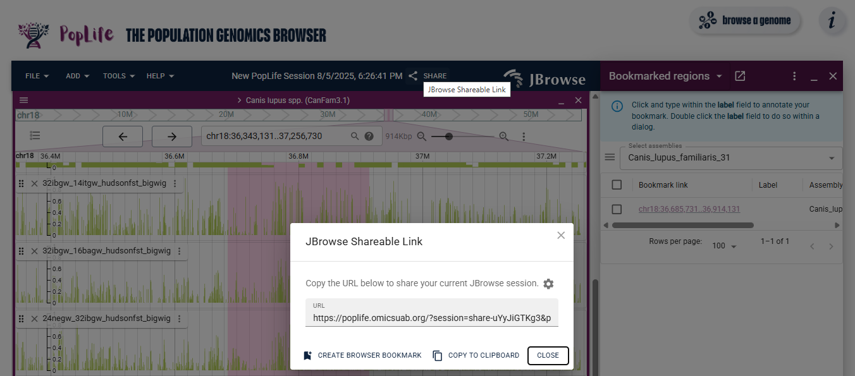This screenshot has width=855, height=376.
Task: Open the Tools menu
Action: pos(119,76)
